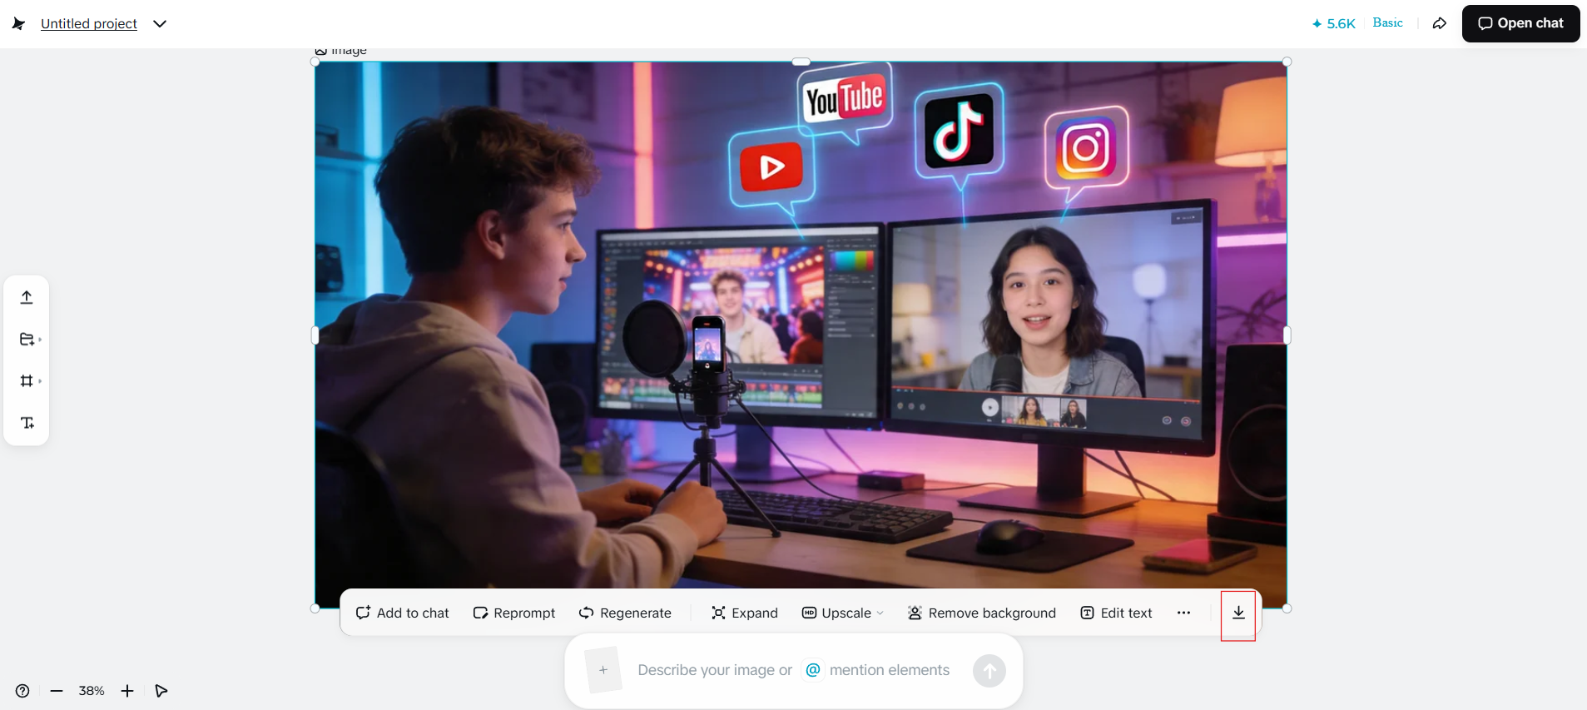Image resolution: width=1587 pixels, height=710 pixels.
Task: Select the add text tool in sidebar
Action: [x=27, y=423]
